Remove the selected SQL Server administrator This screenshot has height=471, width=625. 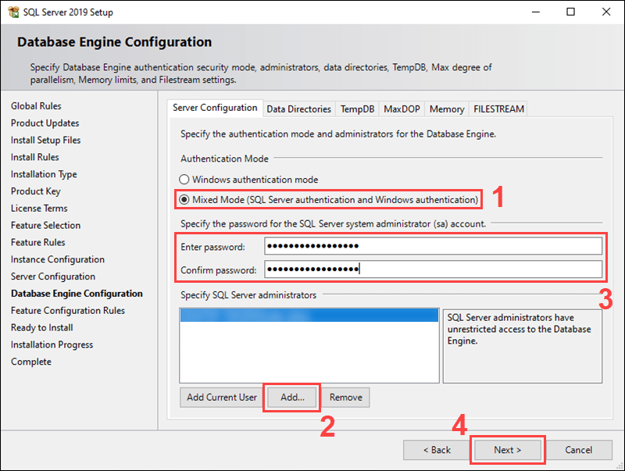pos(345,397)
